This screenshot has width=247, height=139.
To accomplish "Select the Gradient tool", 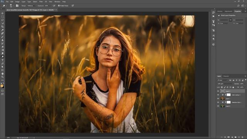I will [x=2, y=50].
